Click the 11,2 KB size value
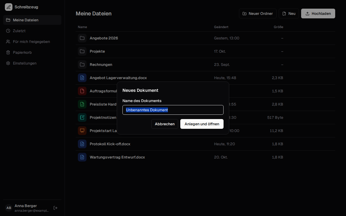Screen dimensions: 346x216 coord(277,131)
